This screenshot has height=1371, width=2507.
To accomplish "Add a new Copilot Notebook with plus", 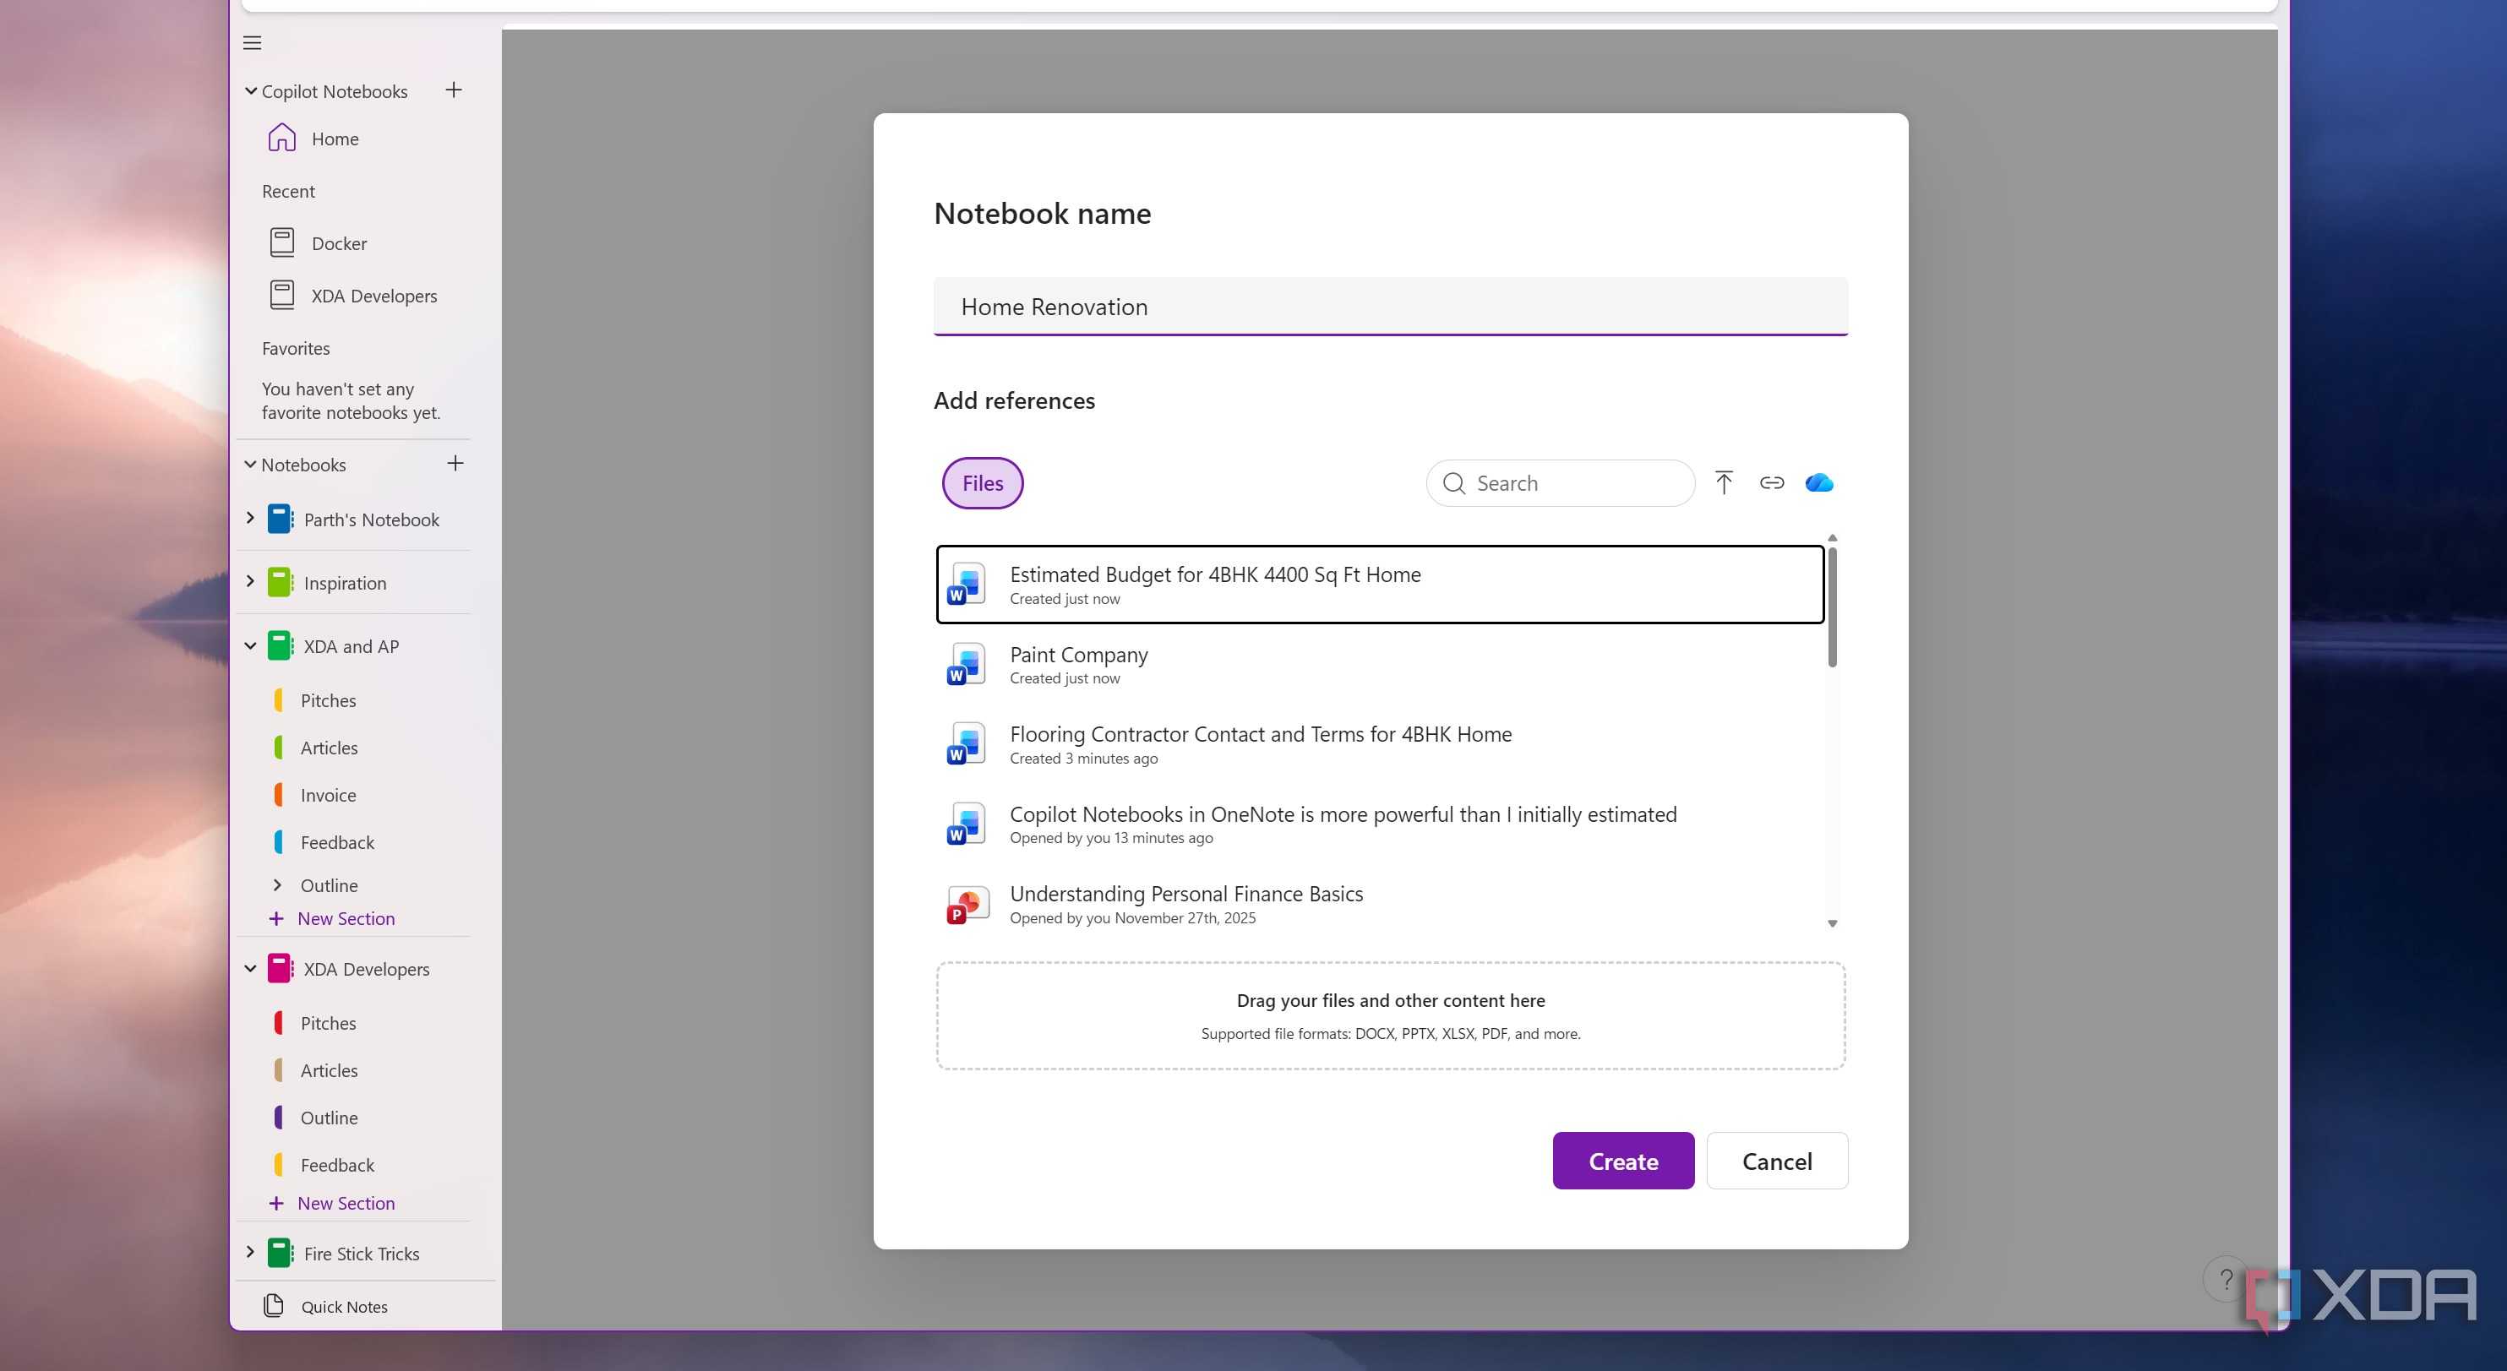I will point(454,90).
